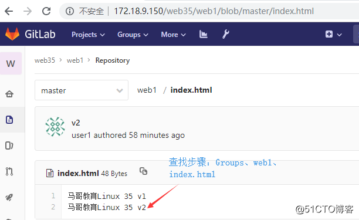Open Issues icon in sidebar

9,145
